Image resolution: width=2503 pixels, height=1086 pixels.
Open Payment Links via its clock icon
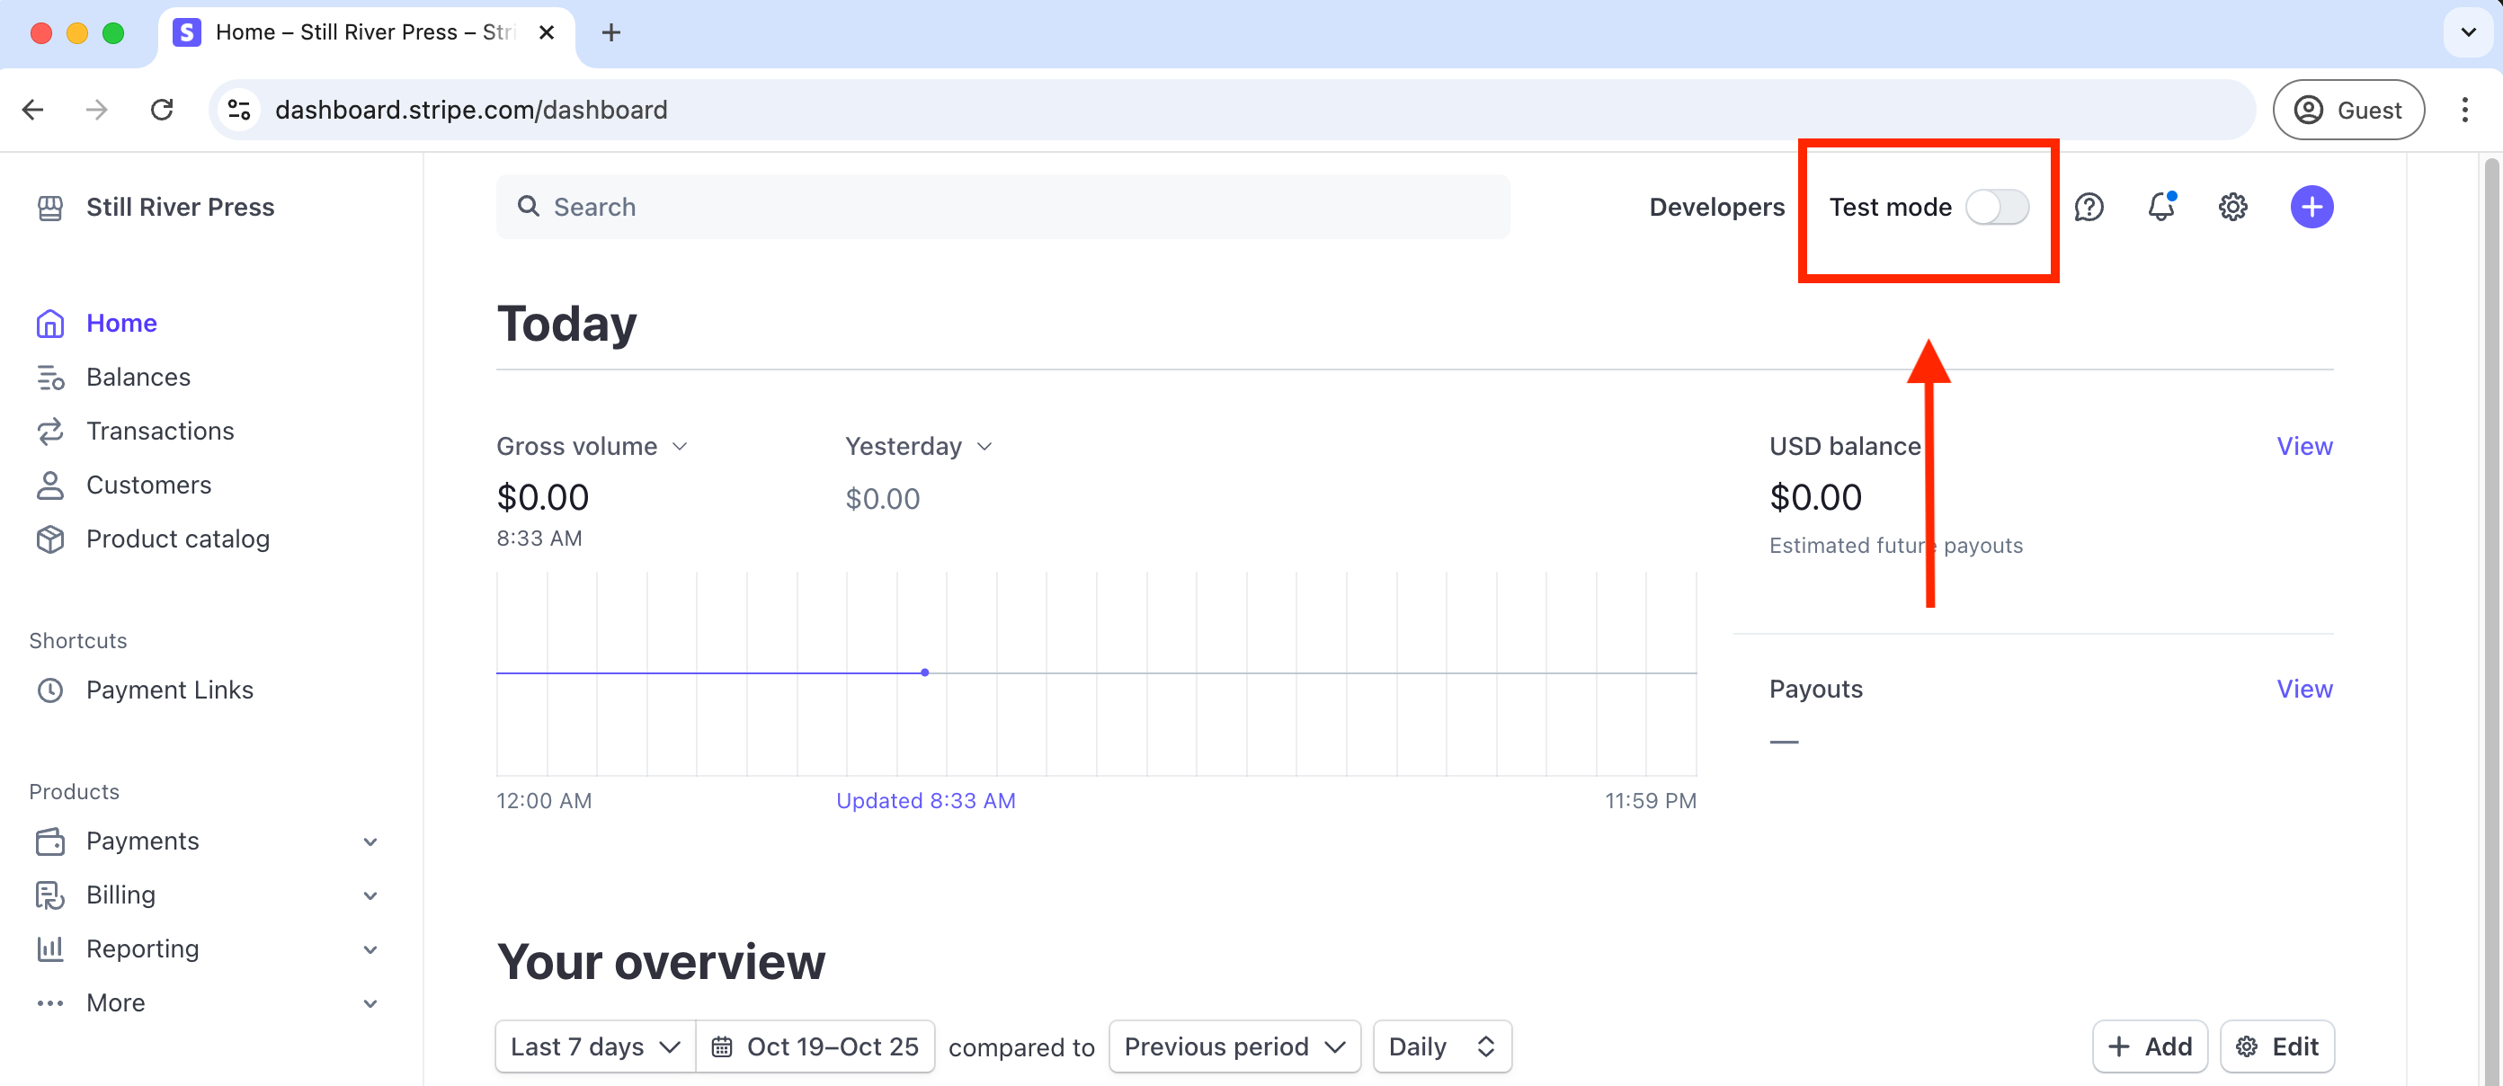(x=49, y=690)
